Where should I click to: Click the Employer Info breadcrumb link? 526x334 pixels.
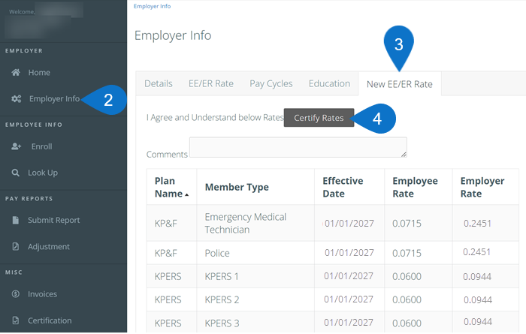pos(152,6)
